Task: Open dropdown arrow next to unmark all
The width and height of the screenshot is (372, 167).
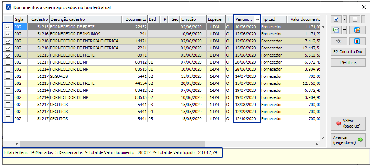Action: click(363, 19)
